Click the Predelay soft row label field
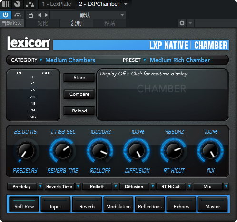The image size is (237, 222). [x=22, y=186]
